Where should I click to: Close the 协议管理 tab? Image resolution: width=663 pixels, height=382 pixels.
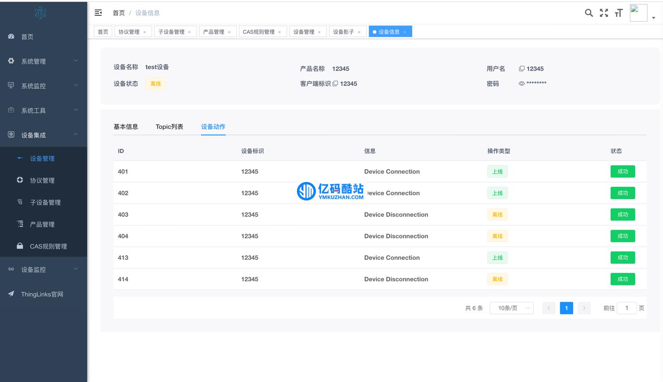point(144,32)
